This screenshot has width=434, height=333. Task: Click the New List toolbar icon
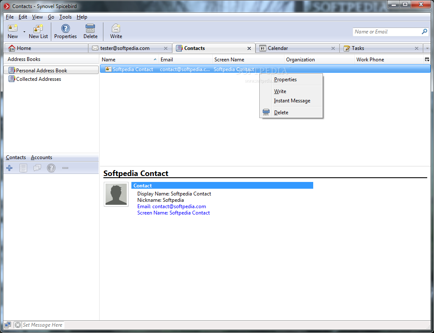38,28
